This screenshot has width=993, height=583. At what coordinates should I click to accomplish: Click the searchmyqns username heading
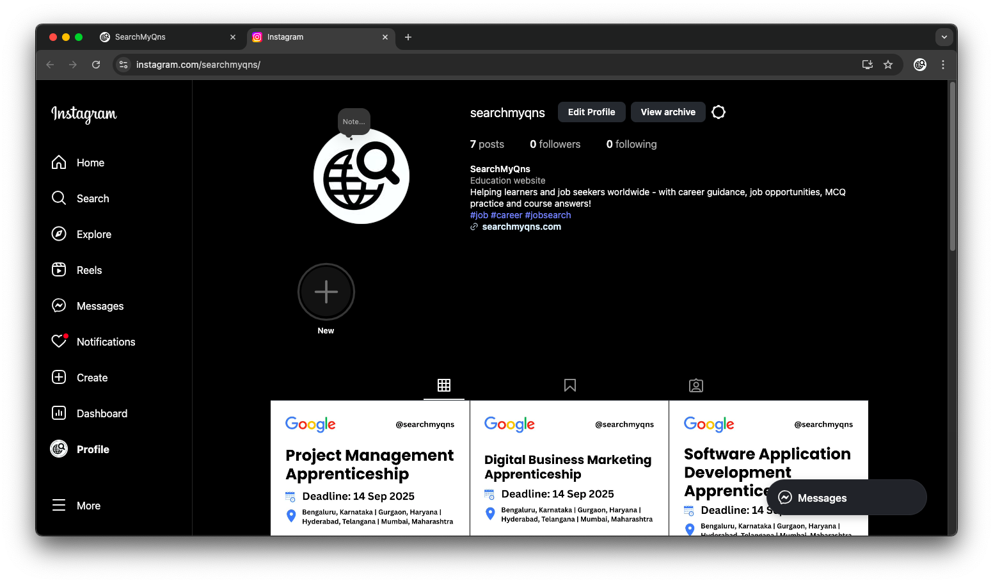click(507, 113)
